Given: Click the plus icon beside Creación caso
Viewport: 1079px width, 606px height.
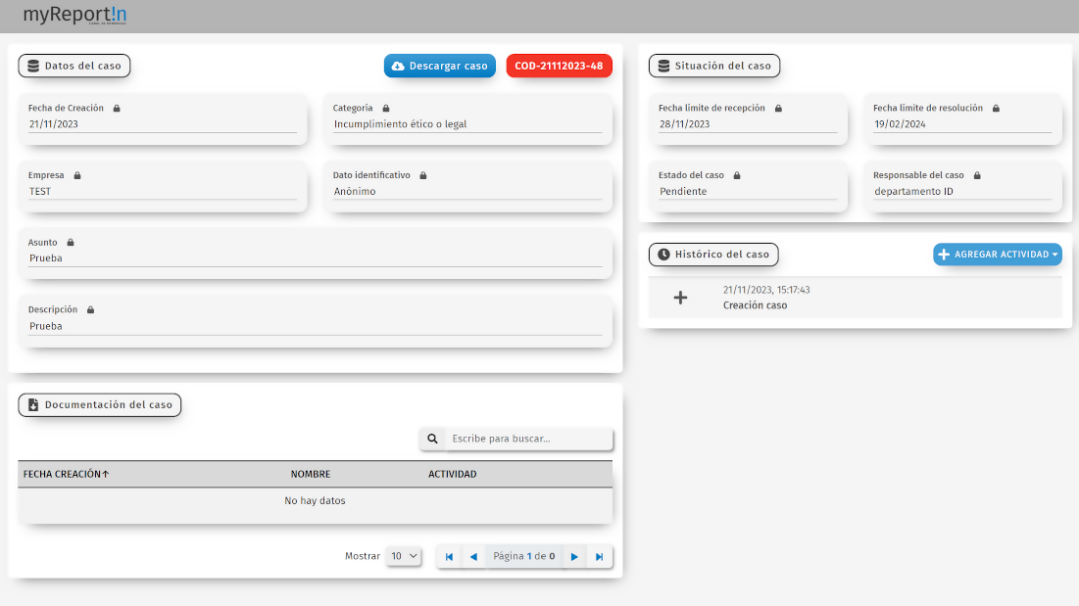Looking at the screenshot, I should [681, 298].
